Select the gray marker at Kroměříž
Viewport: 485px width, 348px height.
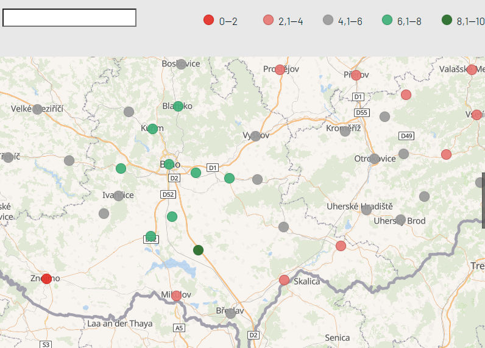click(345, 131)
